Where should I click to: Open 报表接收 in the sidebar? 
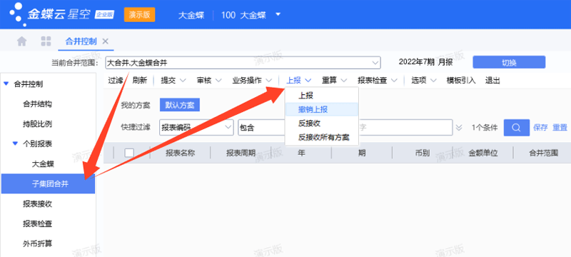(38, 203)
